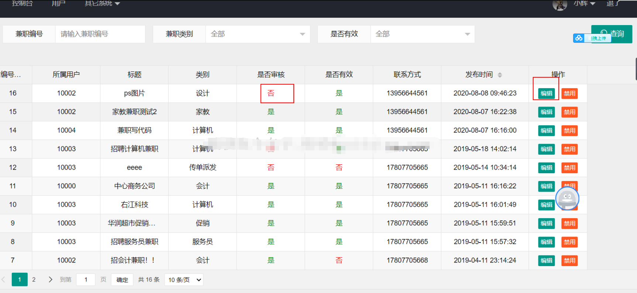Viewport: 637px width, 293px height.
Task: Click 编辑 for row 招聘服务员兼职
Action: point(547,242)
